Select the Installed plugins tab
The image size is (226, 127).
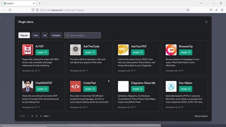pyautogui.click(x=56, y=35)
